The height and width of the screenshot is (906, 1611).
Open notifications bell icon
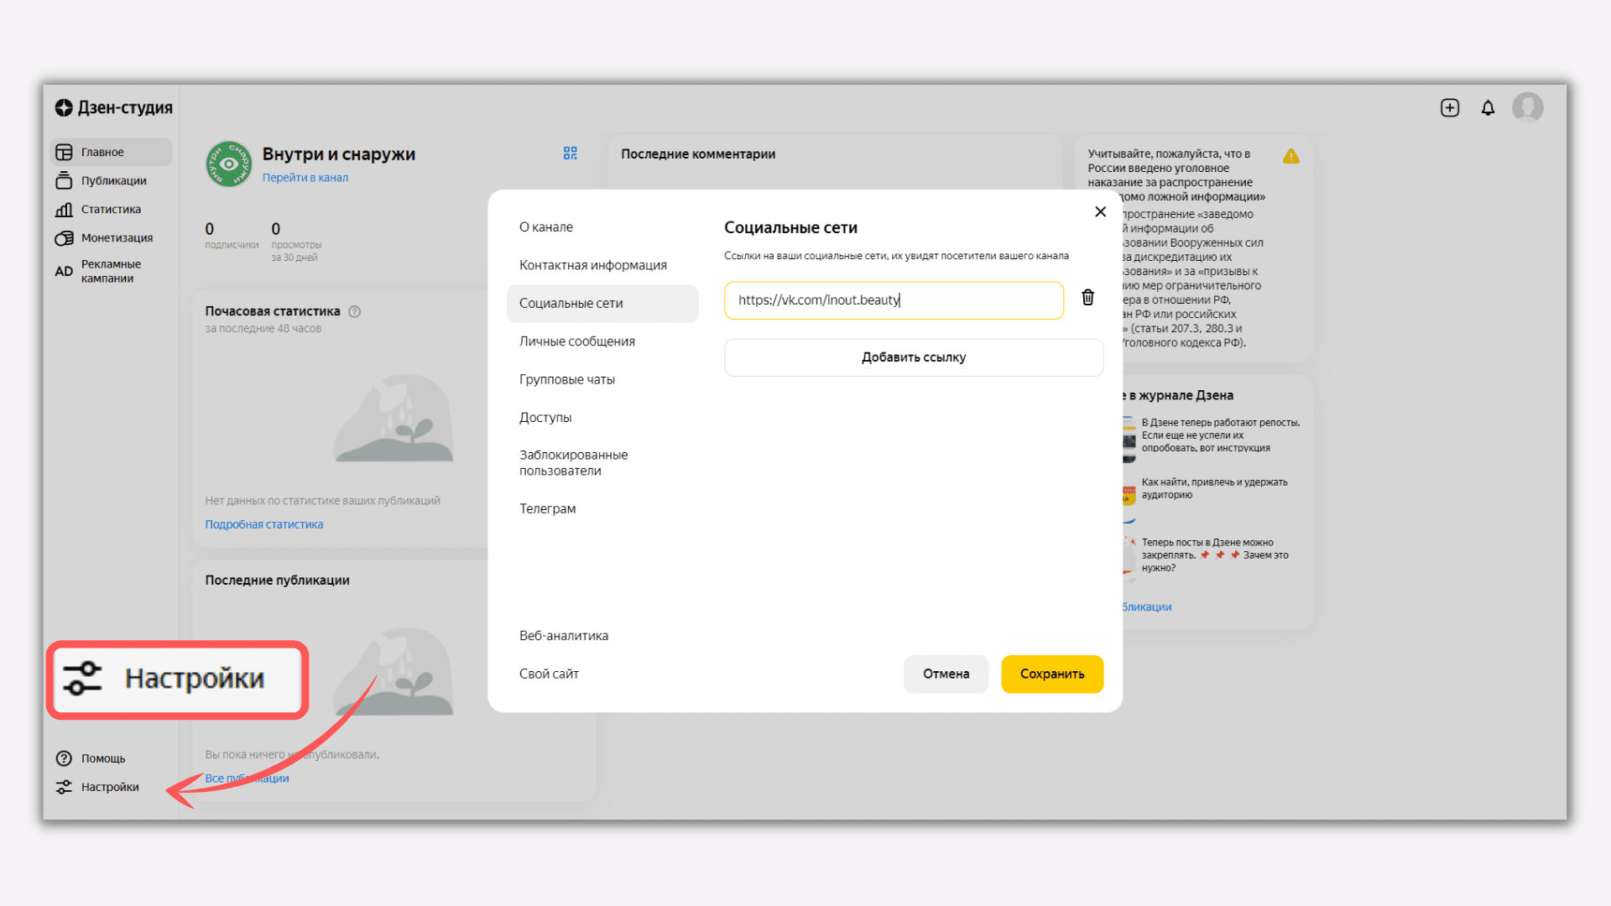(x=1488, y=108)
